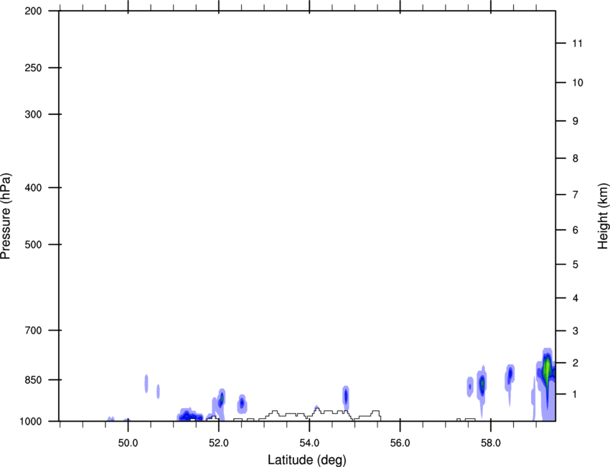Click the 200 pressure tick label
The width and height of the screenshot is (610, 467).
coord(33,11)
